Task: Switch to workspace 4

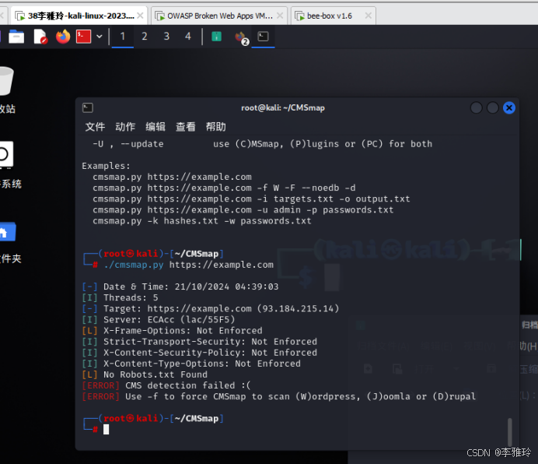Action: pos(188,37)
